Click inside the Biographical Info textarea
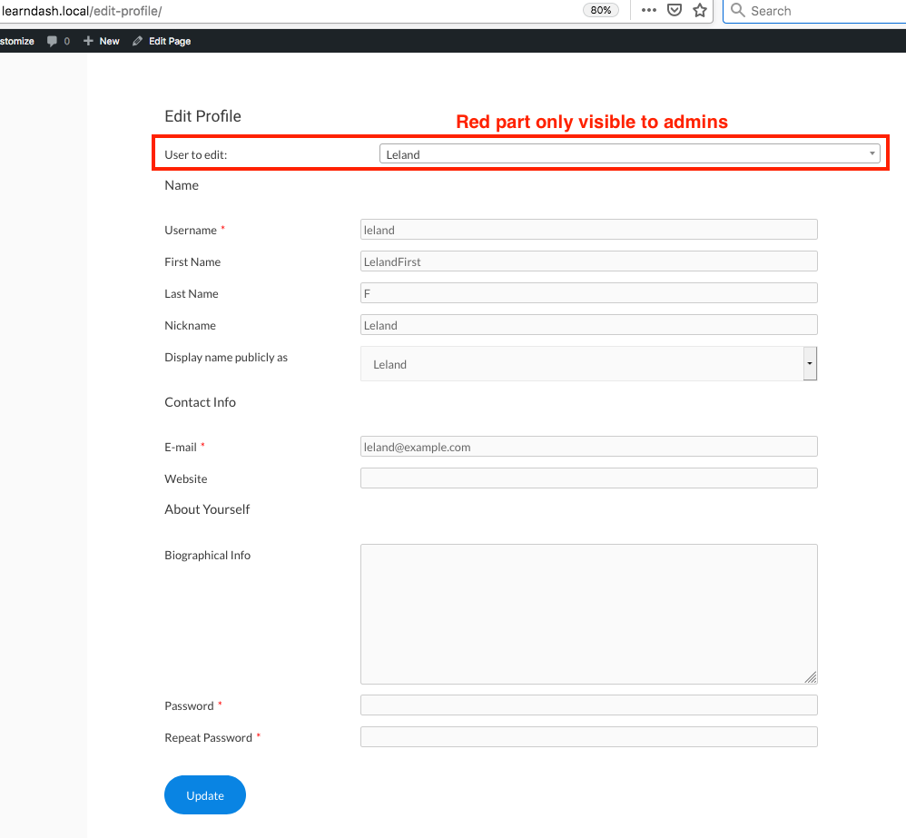 pos(588,614)
